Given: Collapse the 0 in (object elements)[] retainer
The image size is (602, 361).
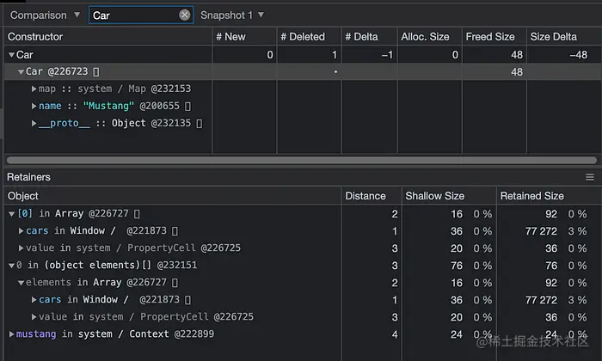Looking at the screenshot, I should (x=11, y=266).
